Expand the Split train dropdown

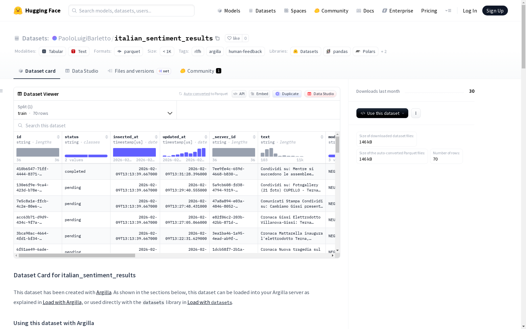tap(95, 110)
